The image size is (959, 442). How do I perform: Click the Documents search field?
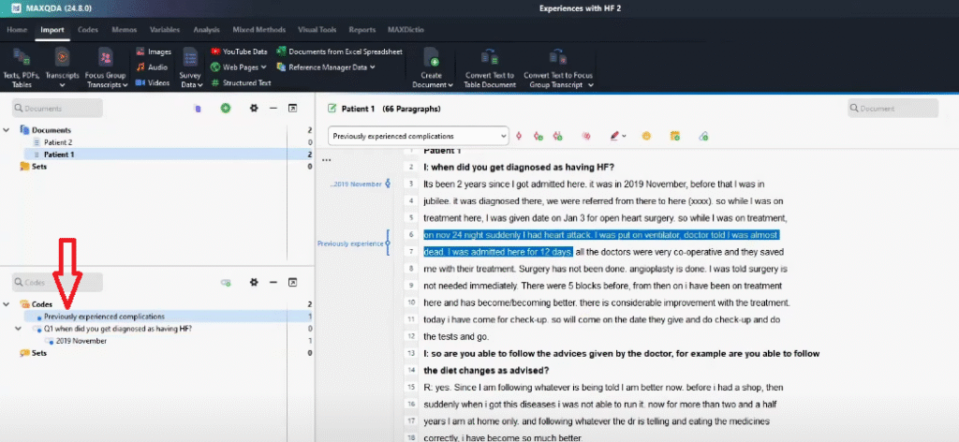(57, 109)
